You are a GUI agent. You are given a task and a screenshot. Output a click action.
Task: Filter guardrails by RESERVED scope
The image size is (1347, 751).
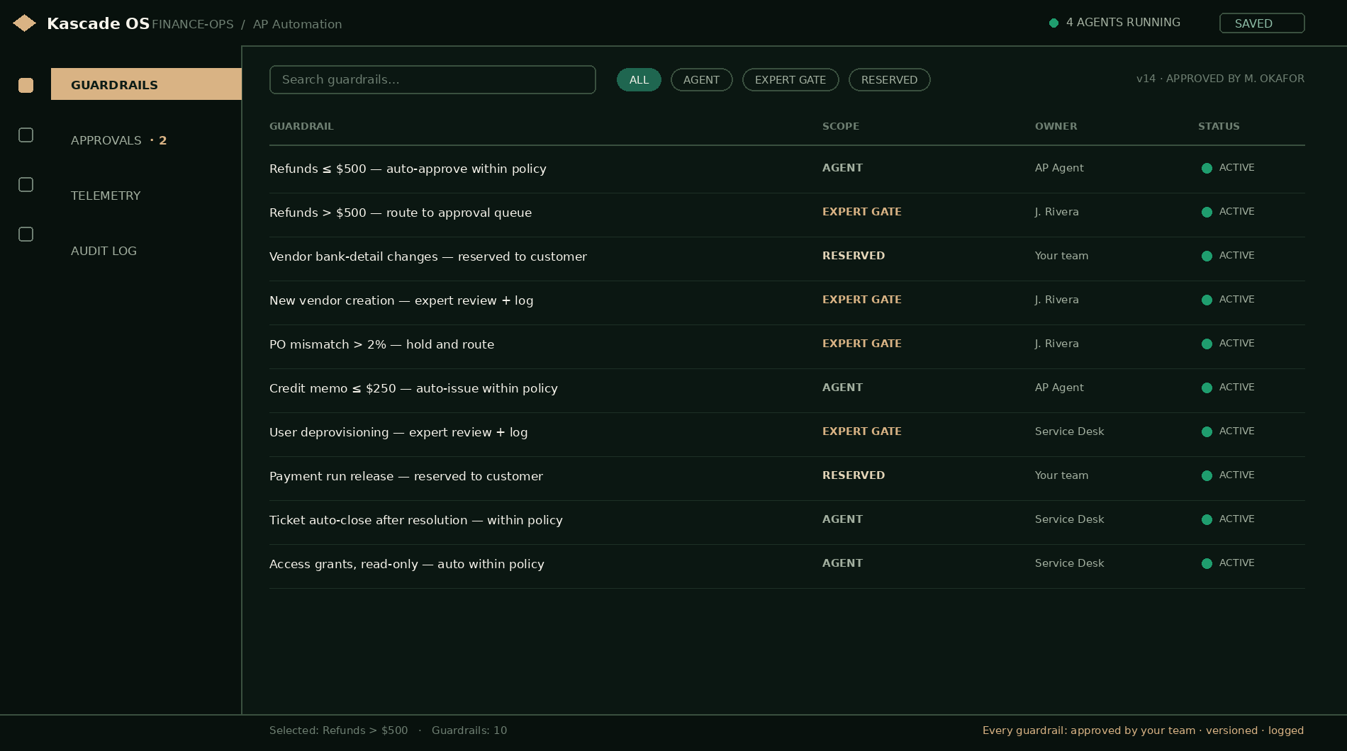click(x=889, y=79)
